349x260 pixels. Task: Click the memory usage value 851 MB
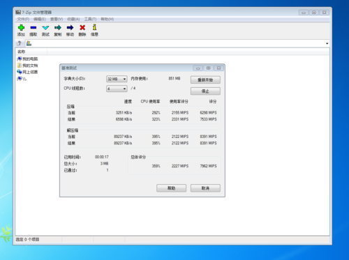click(x=174, y=79)
